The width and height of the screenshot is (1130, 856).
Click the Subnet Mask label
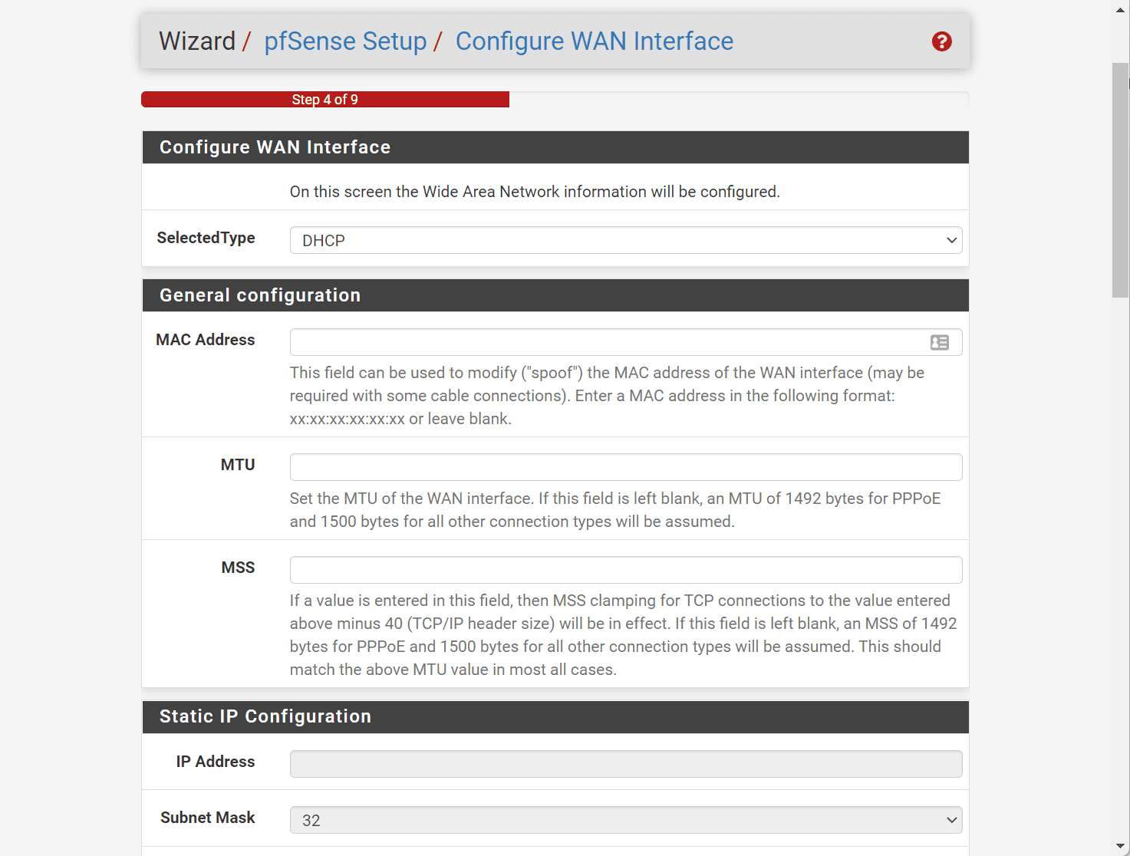(208, 818)
